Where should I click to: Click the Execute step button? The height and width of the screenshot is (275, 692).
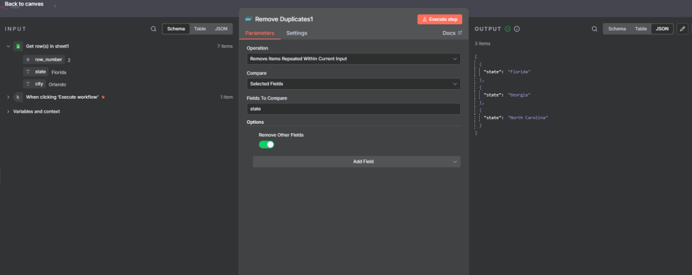click(440, 20)
